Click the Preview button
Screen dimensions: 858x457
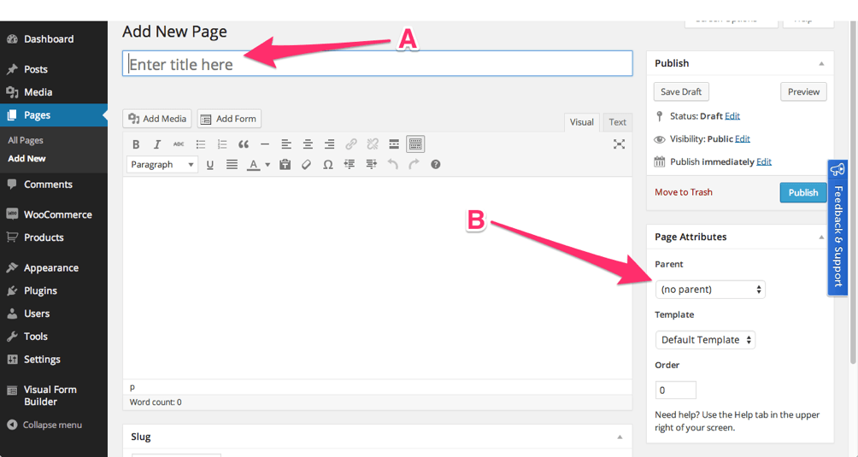(x=803, y=92)
